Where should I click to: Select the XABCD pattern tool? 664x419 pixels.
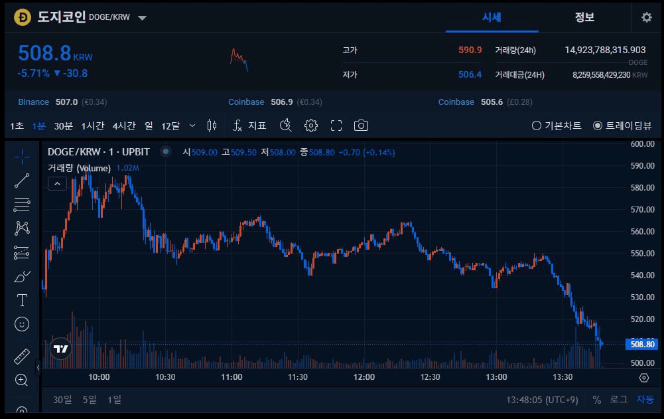22,228
